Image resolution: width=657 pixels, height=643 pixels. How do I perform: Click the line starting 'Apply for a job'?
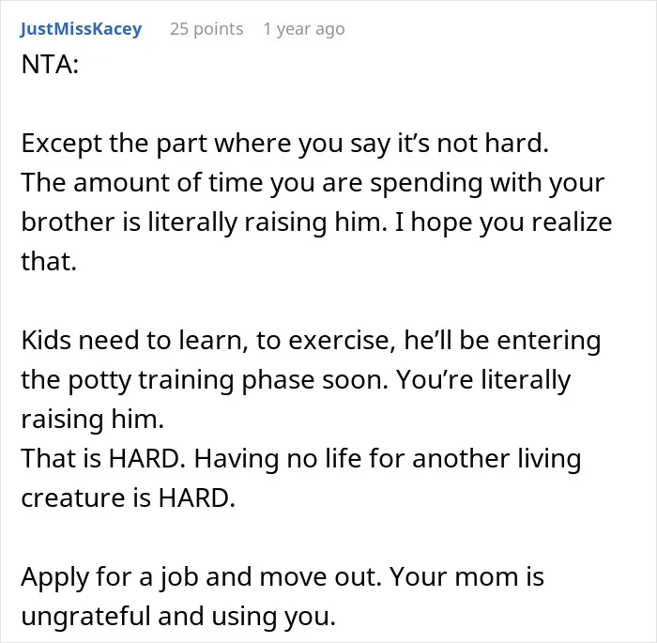[283, 576]
